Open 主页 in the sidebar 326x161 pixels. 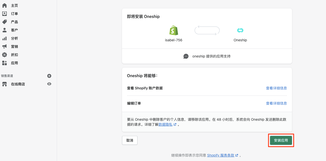[14, 5]
